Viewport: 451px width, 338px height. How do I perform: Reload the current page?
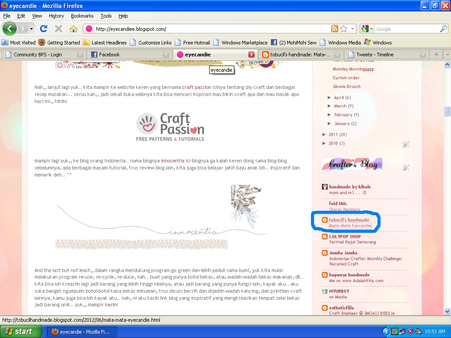(44, 29)
